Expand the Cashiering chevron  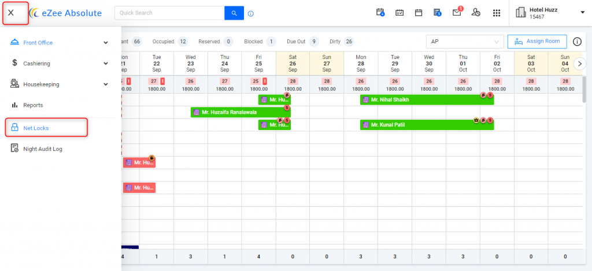coord(106,64)
